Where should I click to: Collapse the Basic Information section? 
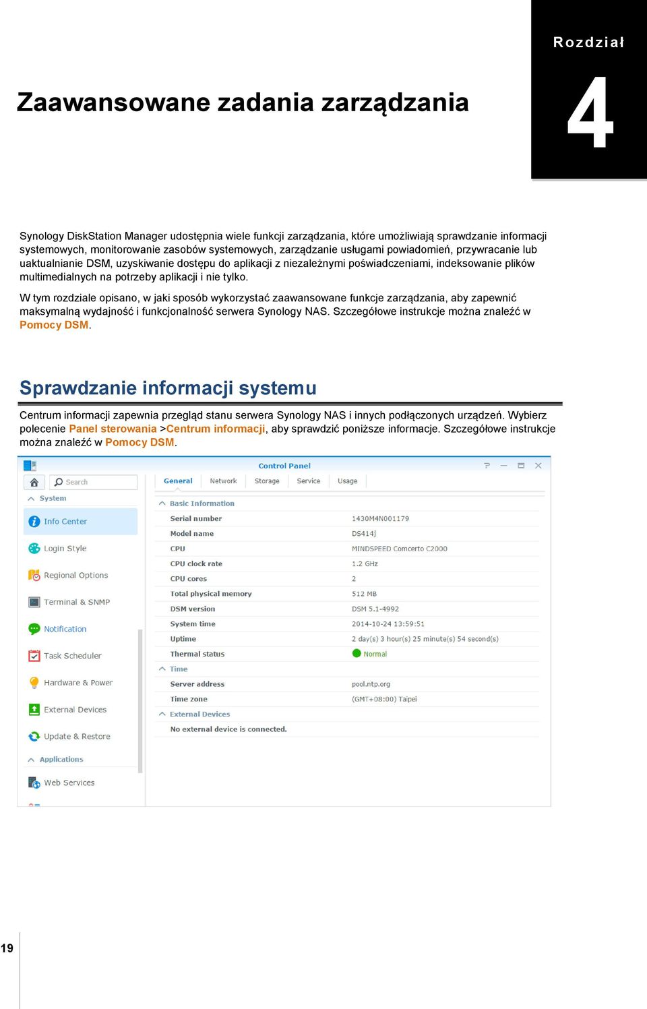(162, 503)
